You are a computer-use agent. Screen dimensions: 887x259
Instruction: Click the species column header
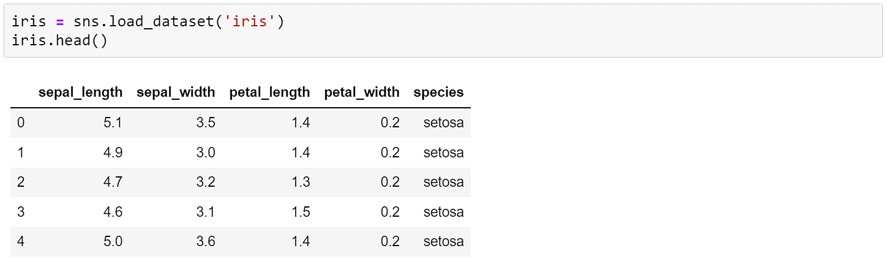(x=438, y=92)
